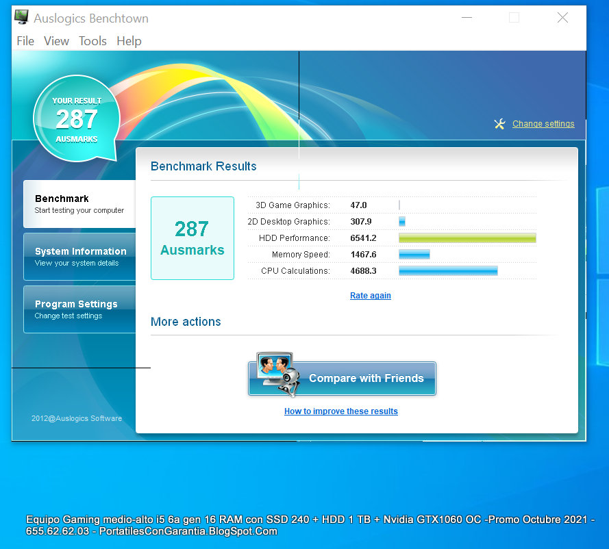Click the Benchmark Results heading
The image size is (609, 549).
[203, 166]
